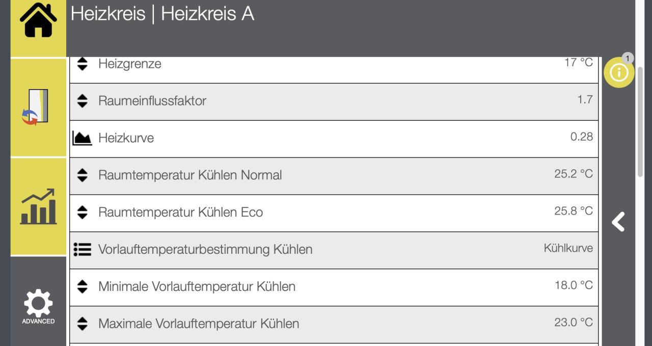The width and height of the screenshot is (652, 346).
Task: Adjust Raumtemperatur Kühlen Eco with stepper arrows
Action: tap(82, 212)
